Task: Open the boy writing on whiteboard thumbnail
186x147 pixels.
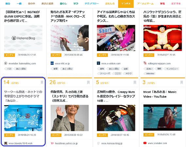Action: click(70, 38)
